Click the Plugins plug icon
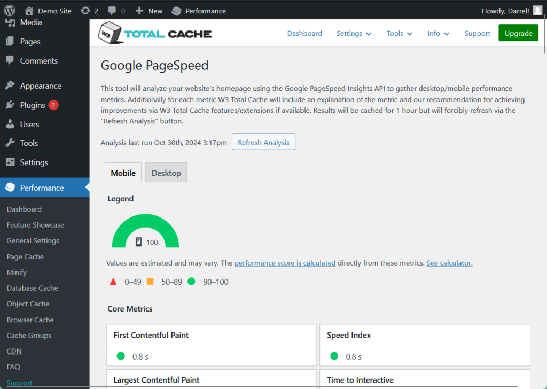 pyautogui.click(x=10, y=105)
